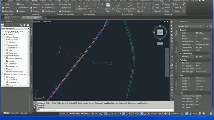Choose the Profile tool in Design panel
Image resolution: width=214 pixels, height=120 pixels.
click(x=33, y=8)
